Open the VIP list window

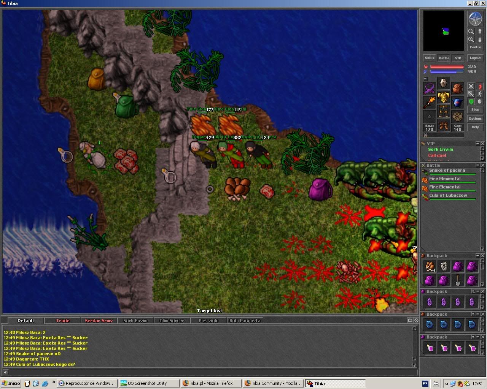coord(458,58)
